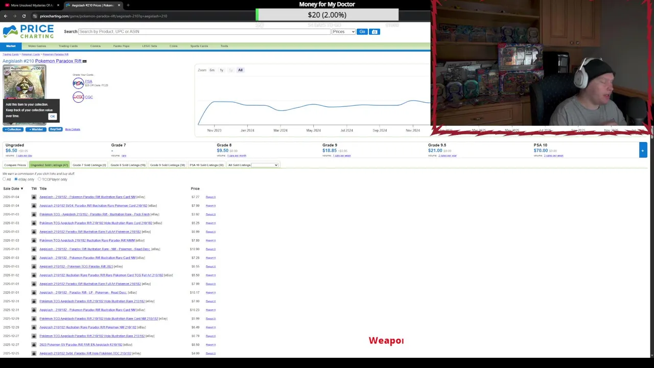The image size is (654, 368).
Task: Click the browser address bar URL
Action: coord(103,16)
